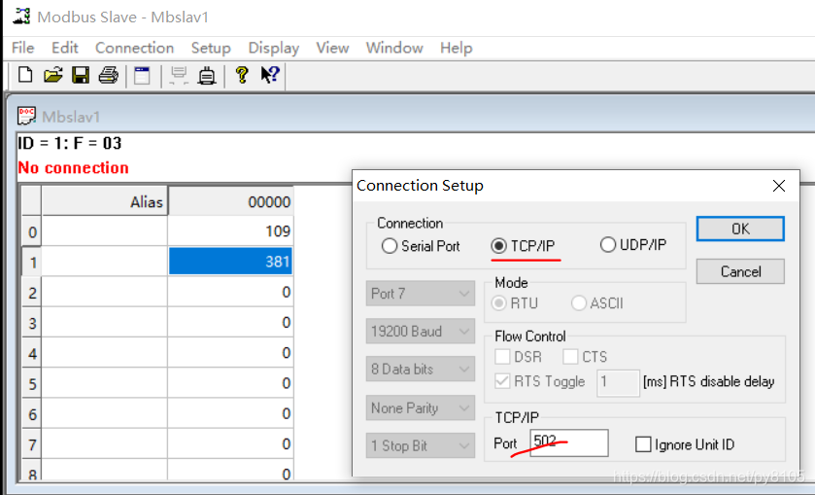
Task: Click the red No connection status text
Action: [73, 167]
